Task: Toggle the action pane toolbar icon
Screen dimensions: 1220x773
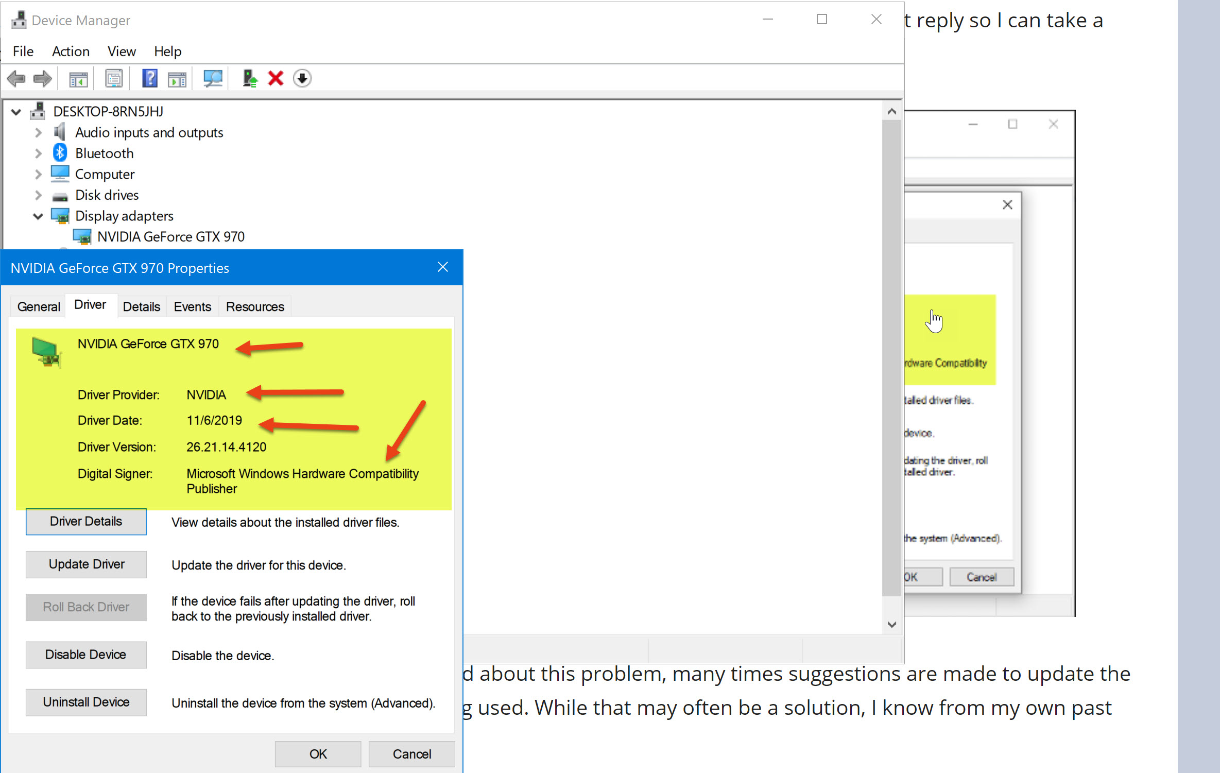Action: tap(177, 79)
